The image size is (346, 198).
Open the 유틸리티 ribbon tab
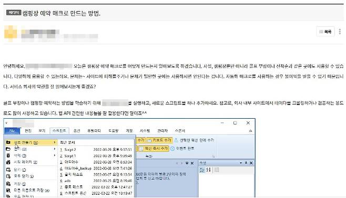94,131
